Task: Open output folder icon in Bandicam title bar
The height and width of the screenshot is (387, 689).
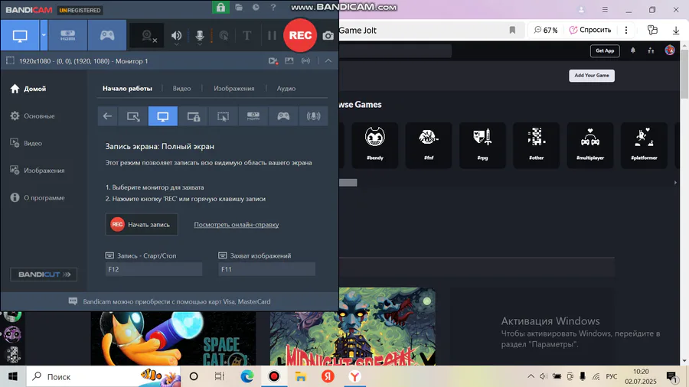Action: coord(239,8)
